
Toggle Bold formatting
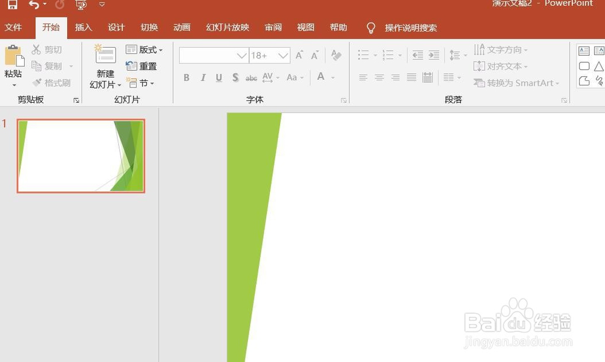[186, 77]
